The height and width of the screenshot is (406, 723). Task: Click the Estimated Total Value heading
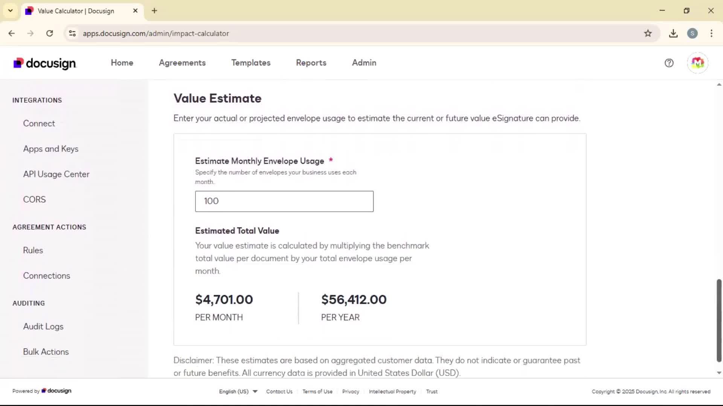coord(237,231)
